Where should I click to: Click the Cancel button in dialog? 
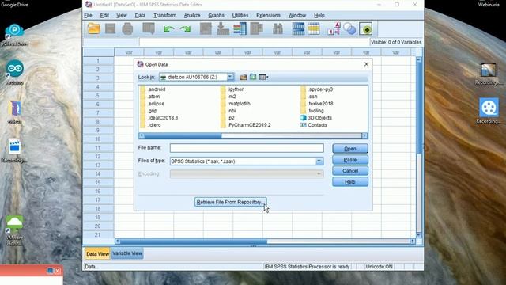point(350,171)
